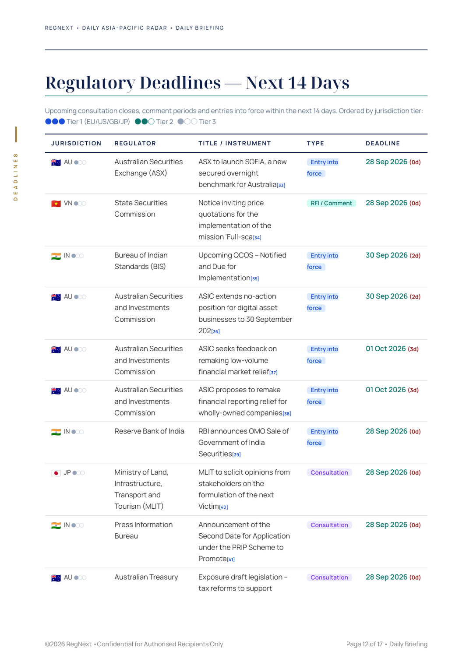Click the vertical DEADLINES side label
The width and height of the screenshot is (473, 669).
pos(16,176)
